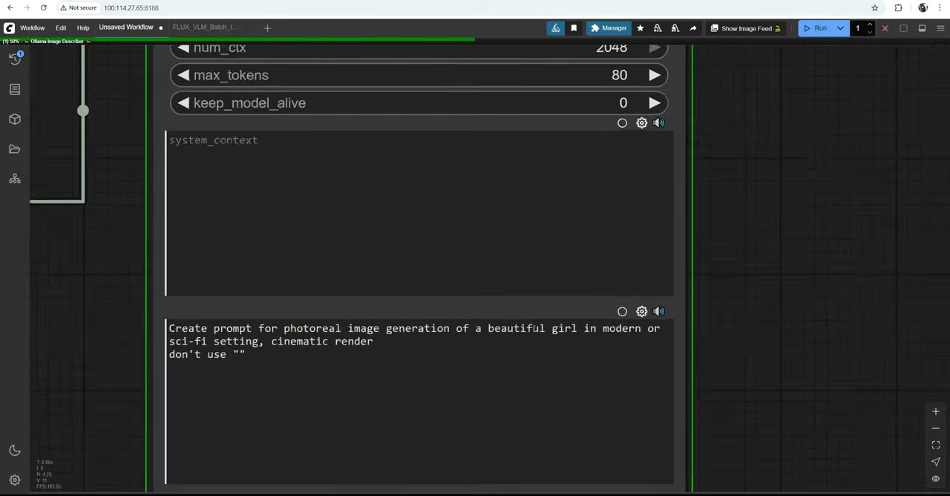Decrease max_tokens with the left arrow
The image size is (950, 496).
(183, 75)
